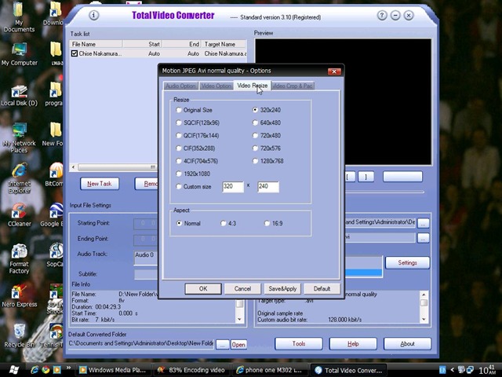Screen dimensions: 502x377
Task: Click the custom width input field
Action: [233, 187]
